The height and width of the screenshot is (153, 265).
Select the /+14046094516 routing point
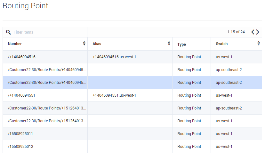click(x=22, y=57)
